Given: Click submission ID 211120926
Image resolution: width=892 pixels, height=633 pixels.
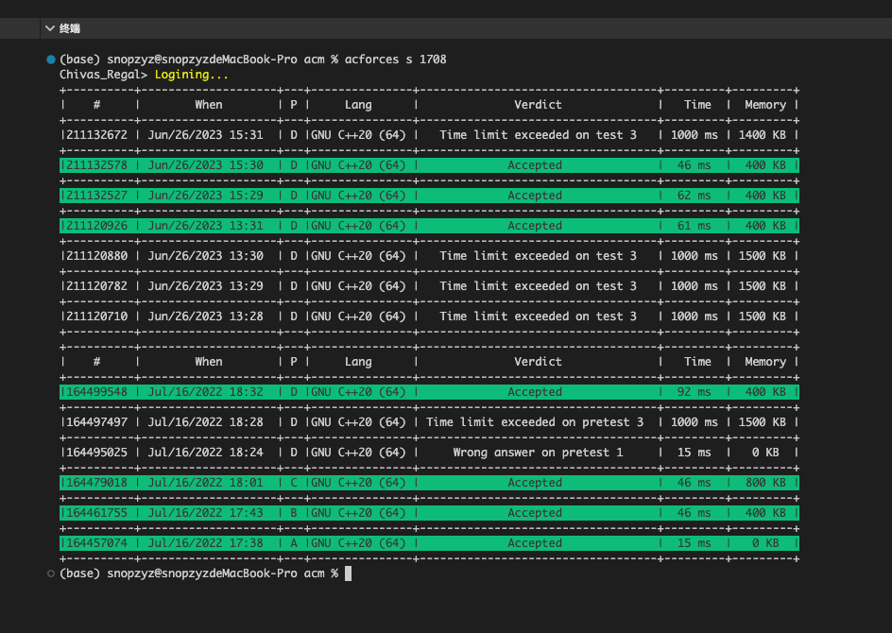Looking at the screenshot, I should (x=96, y=225).
